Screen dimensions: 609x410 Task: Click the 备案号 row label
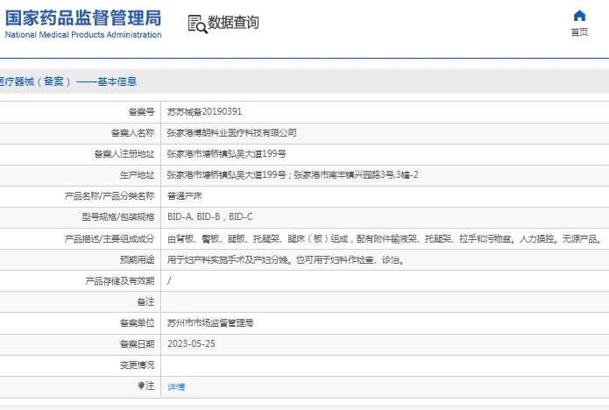(x=141, y=112)
